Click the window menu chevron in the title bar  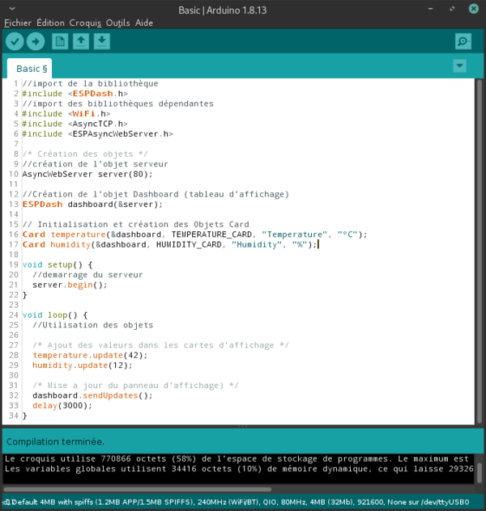point(12,8)
